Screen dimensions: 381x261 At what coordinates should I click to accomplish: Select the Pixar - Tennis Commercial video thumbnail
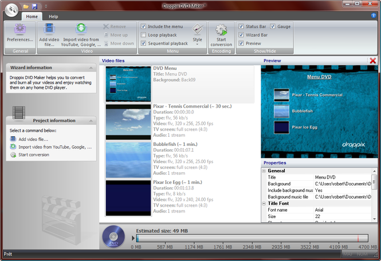coord(128,122)
